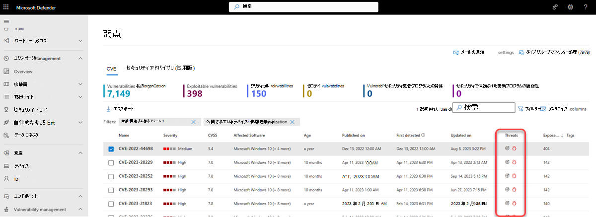Screen dimensions: 596x217
Task: Expand the Vulnerability management section
Action: pos(80,210)
